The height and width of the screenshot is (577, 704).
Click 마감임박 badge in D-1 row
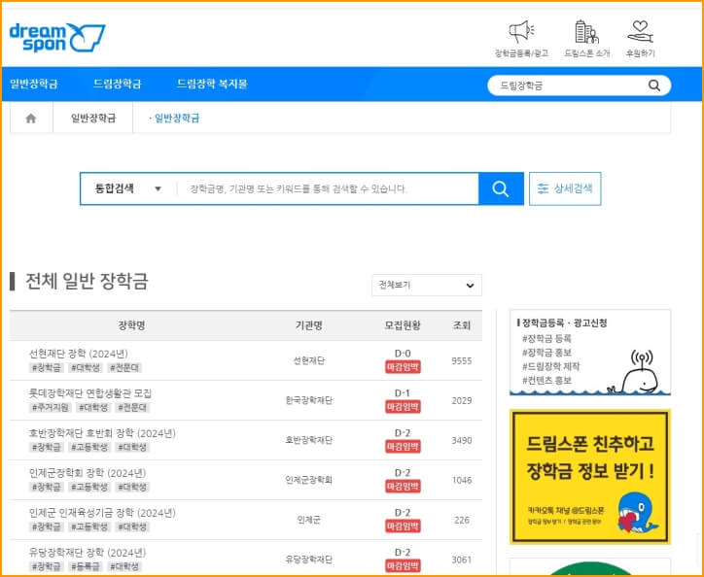coord(403,407)
